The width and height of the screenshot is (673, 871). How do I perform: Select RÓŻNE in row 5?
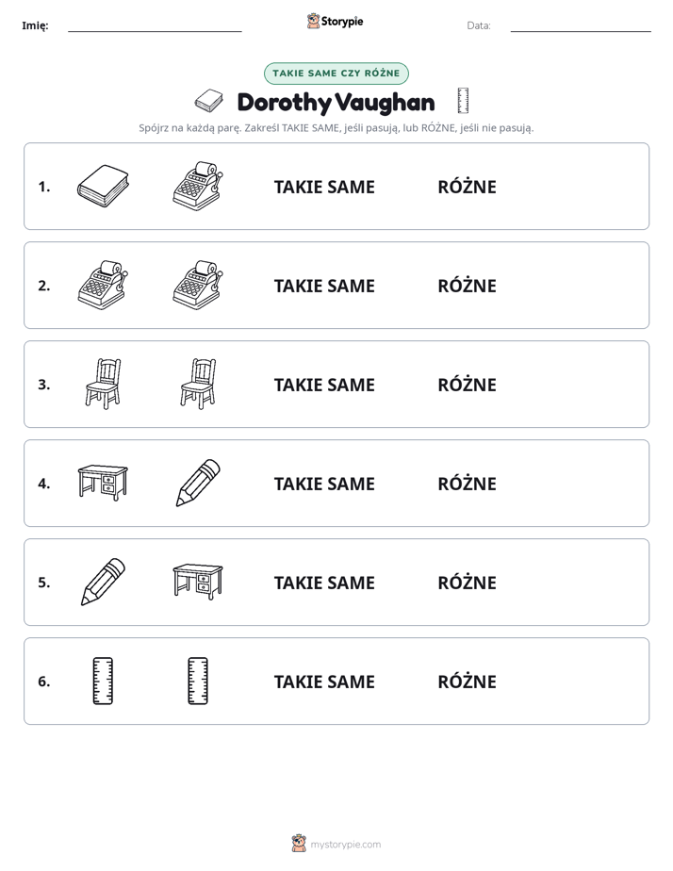click(467, 583)
